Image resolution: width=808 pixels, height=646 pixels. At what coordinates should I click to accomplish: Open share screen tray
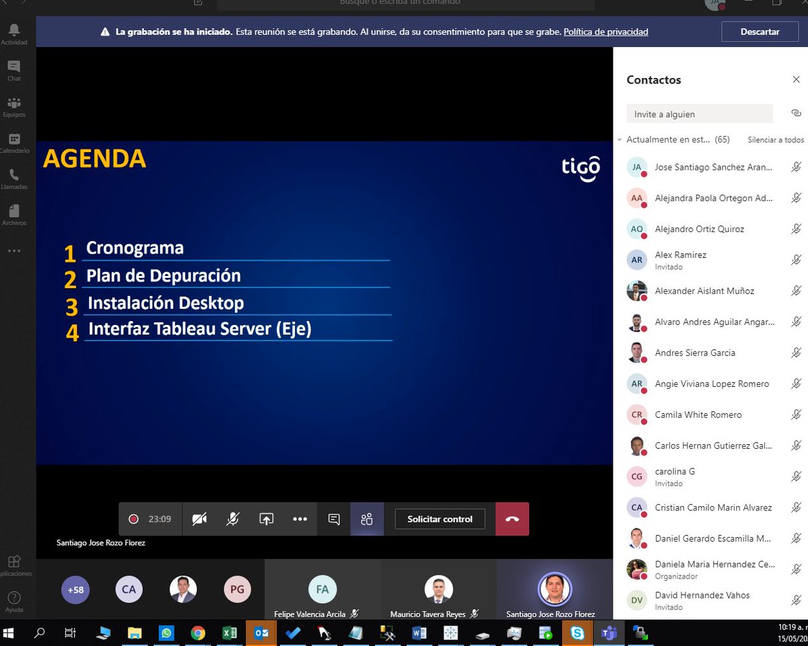267,519
